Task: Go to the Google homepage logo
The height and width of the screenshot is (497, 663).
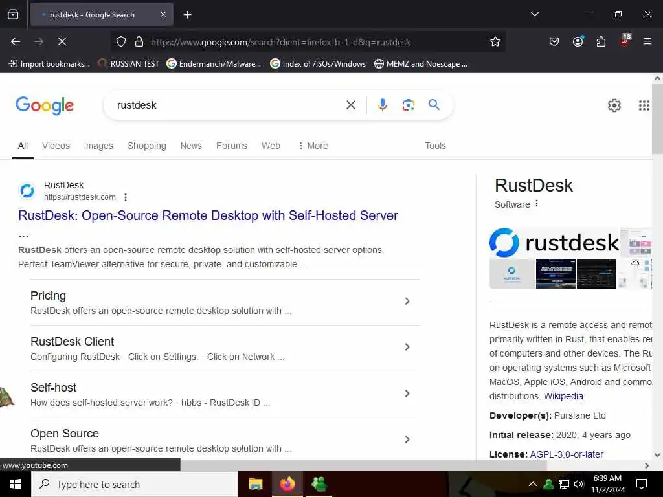Action: coord(45,105)
